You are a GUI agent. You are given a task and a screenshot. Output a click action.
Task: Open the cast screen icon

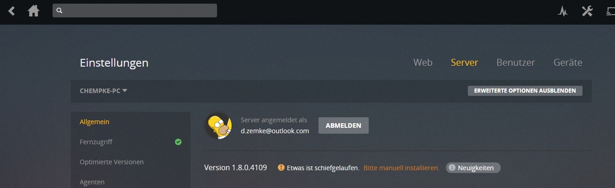click(610, 11)
